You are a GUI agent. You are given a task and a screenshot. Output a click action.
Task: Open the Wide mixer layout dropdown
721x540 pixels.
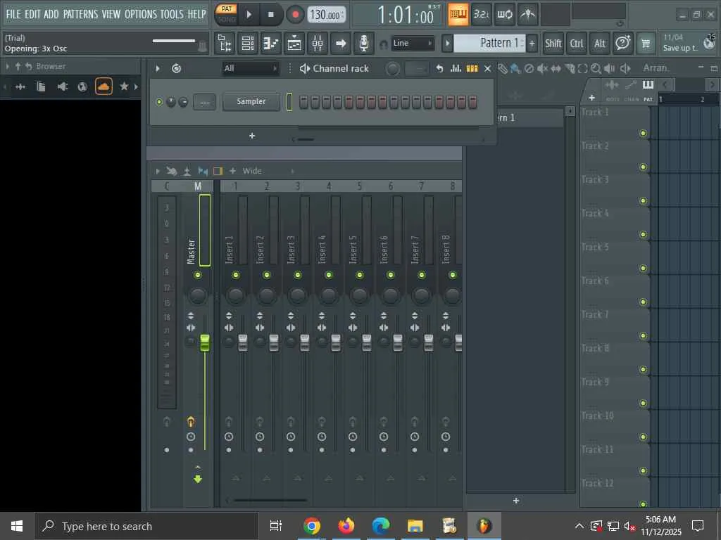click(x=268, y=171)
